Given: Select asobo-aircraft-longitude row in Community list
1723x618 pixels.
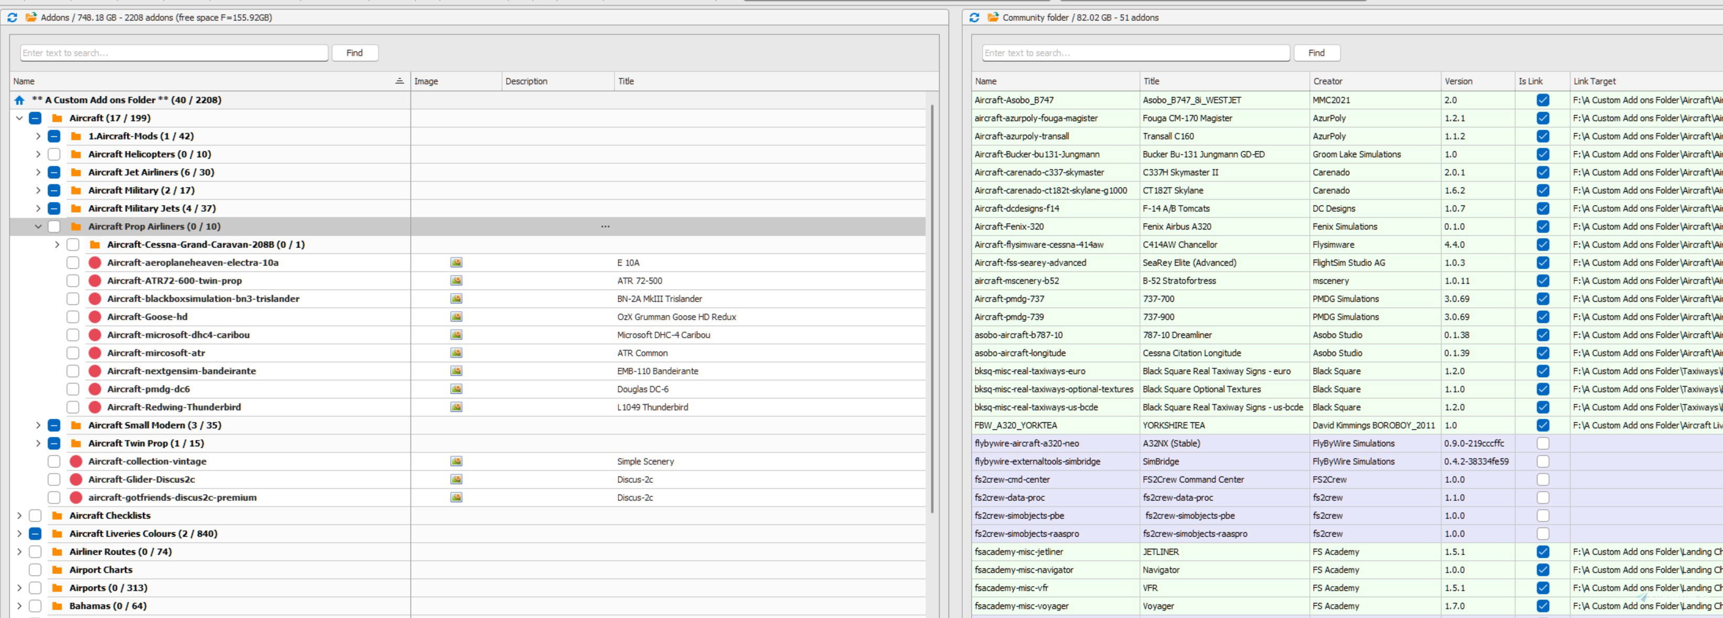Looking at the screenshot, I should (1347, 353).
